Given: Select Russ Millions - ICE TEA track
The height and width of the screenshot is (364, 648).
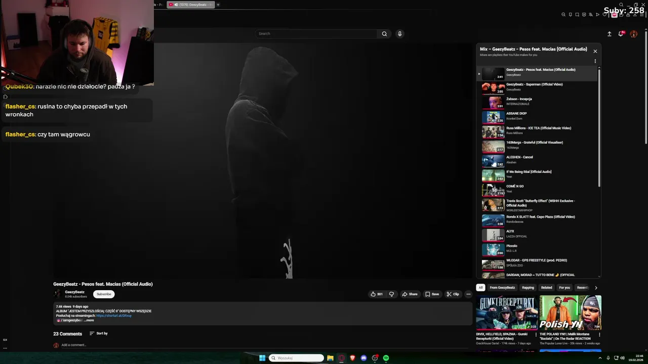Looking at the screenshot, I should tap(537, 132).
